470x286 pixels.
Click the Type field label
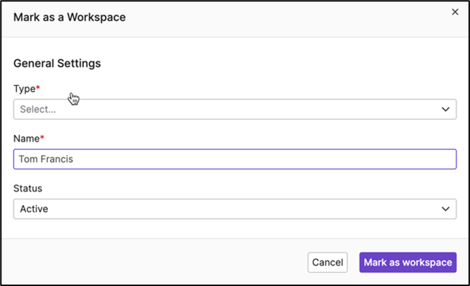click(25, 89)
